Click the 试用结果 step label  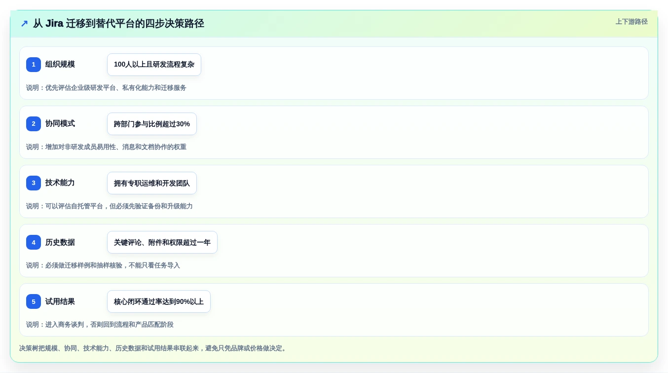tap(60, 301)
